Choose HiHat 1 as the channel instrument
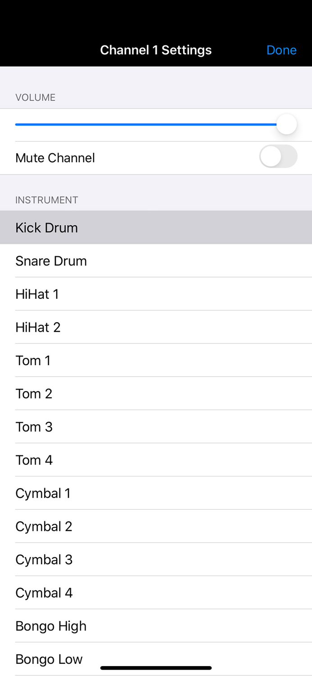Screen dimensions: 312x676 37,294
